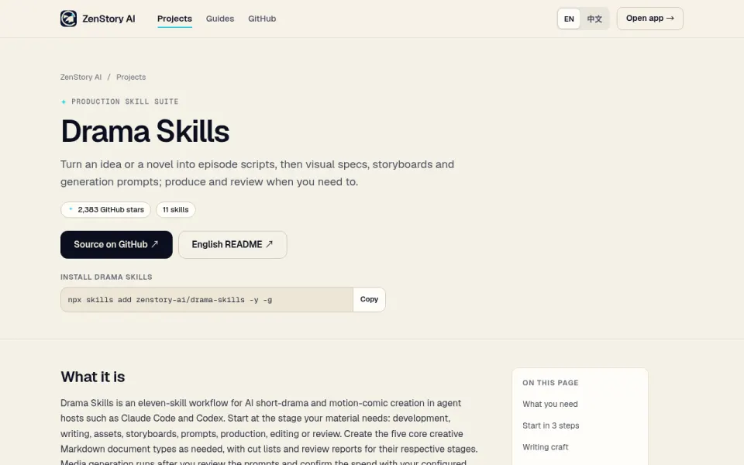
Task: Follow the ZenStory AI breadcrumb link
Action: (x=81, y=77)
